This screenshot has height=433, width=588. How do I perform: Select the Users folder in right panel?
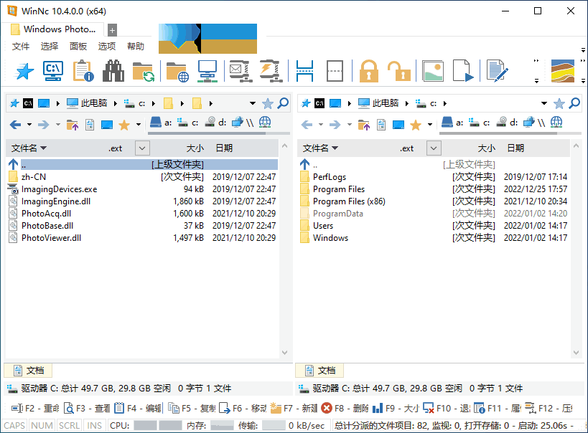434,226
